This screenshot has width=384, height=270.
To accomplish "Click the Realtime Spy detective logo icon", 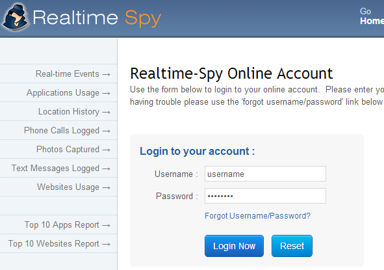I will [15, 17].
